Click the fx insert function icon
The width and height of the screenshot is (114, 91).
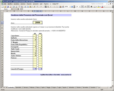click(18, 9)
